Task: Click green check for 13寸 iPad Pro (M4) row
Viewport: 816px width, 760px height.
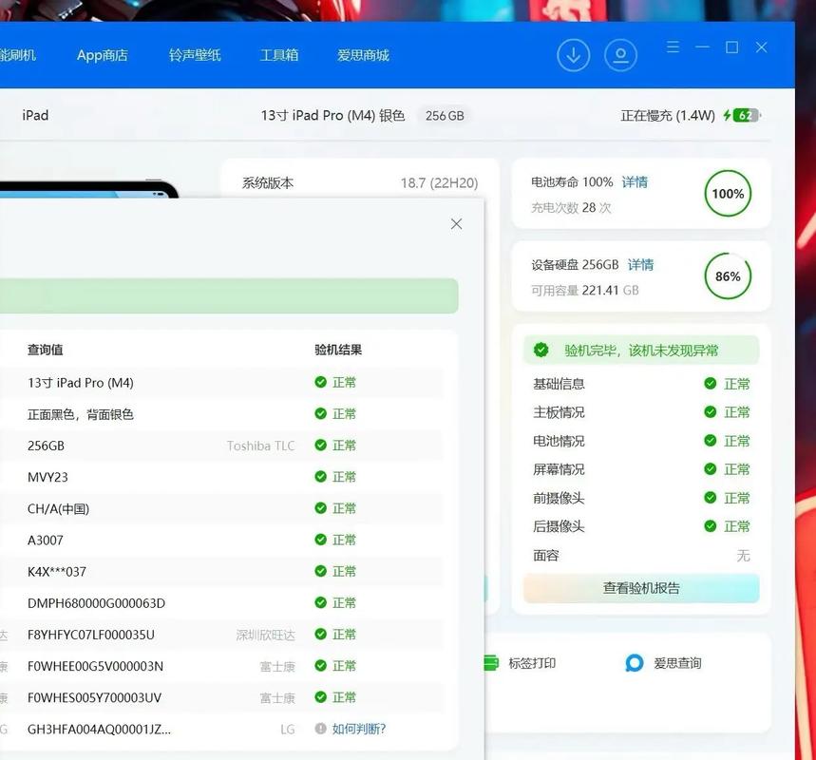Action: (320, 382)
